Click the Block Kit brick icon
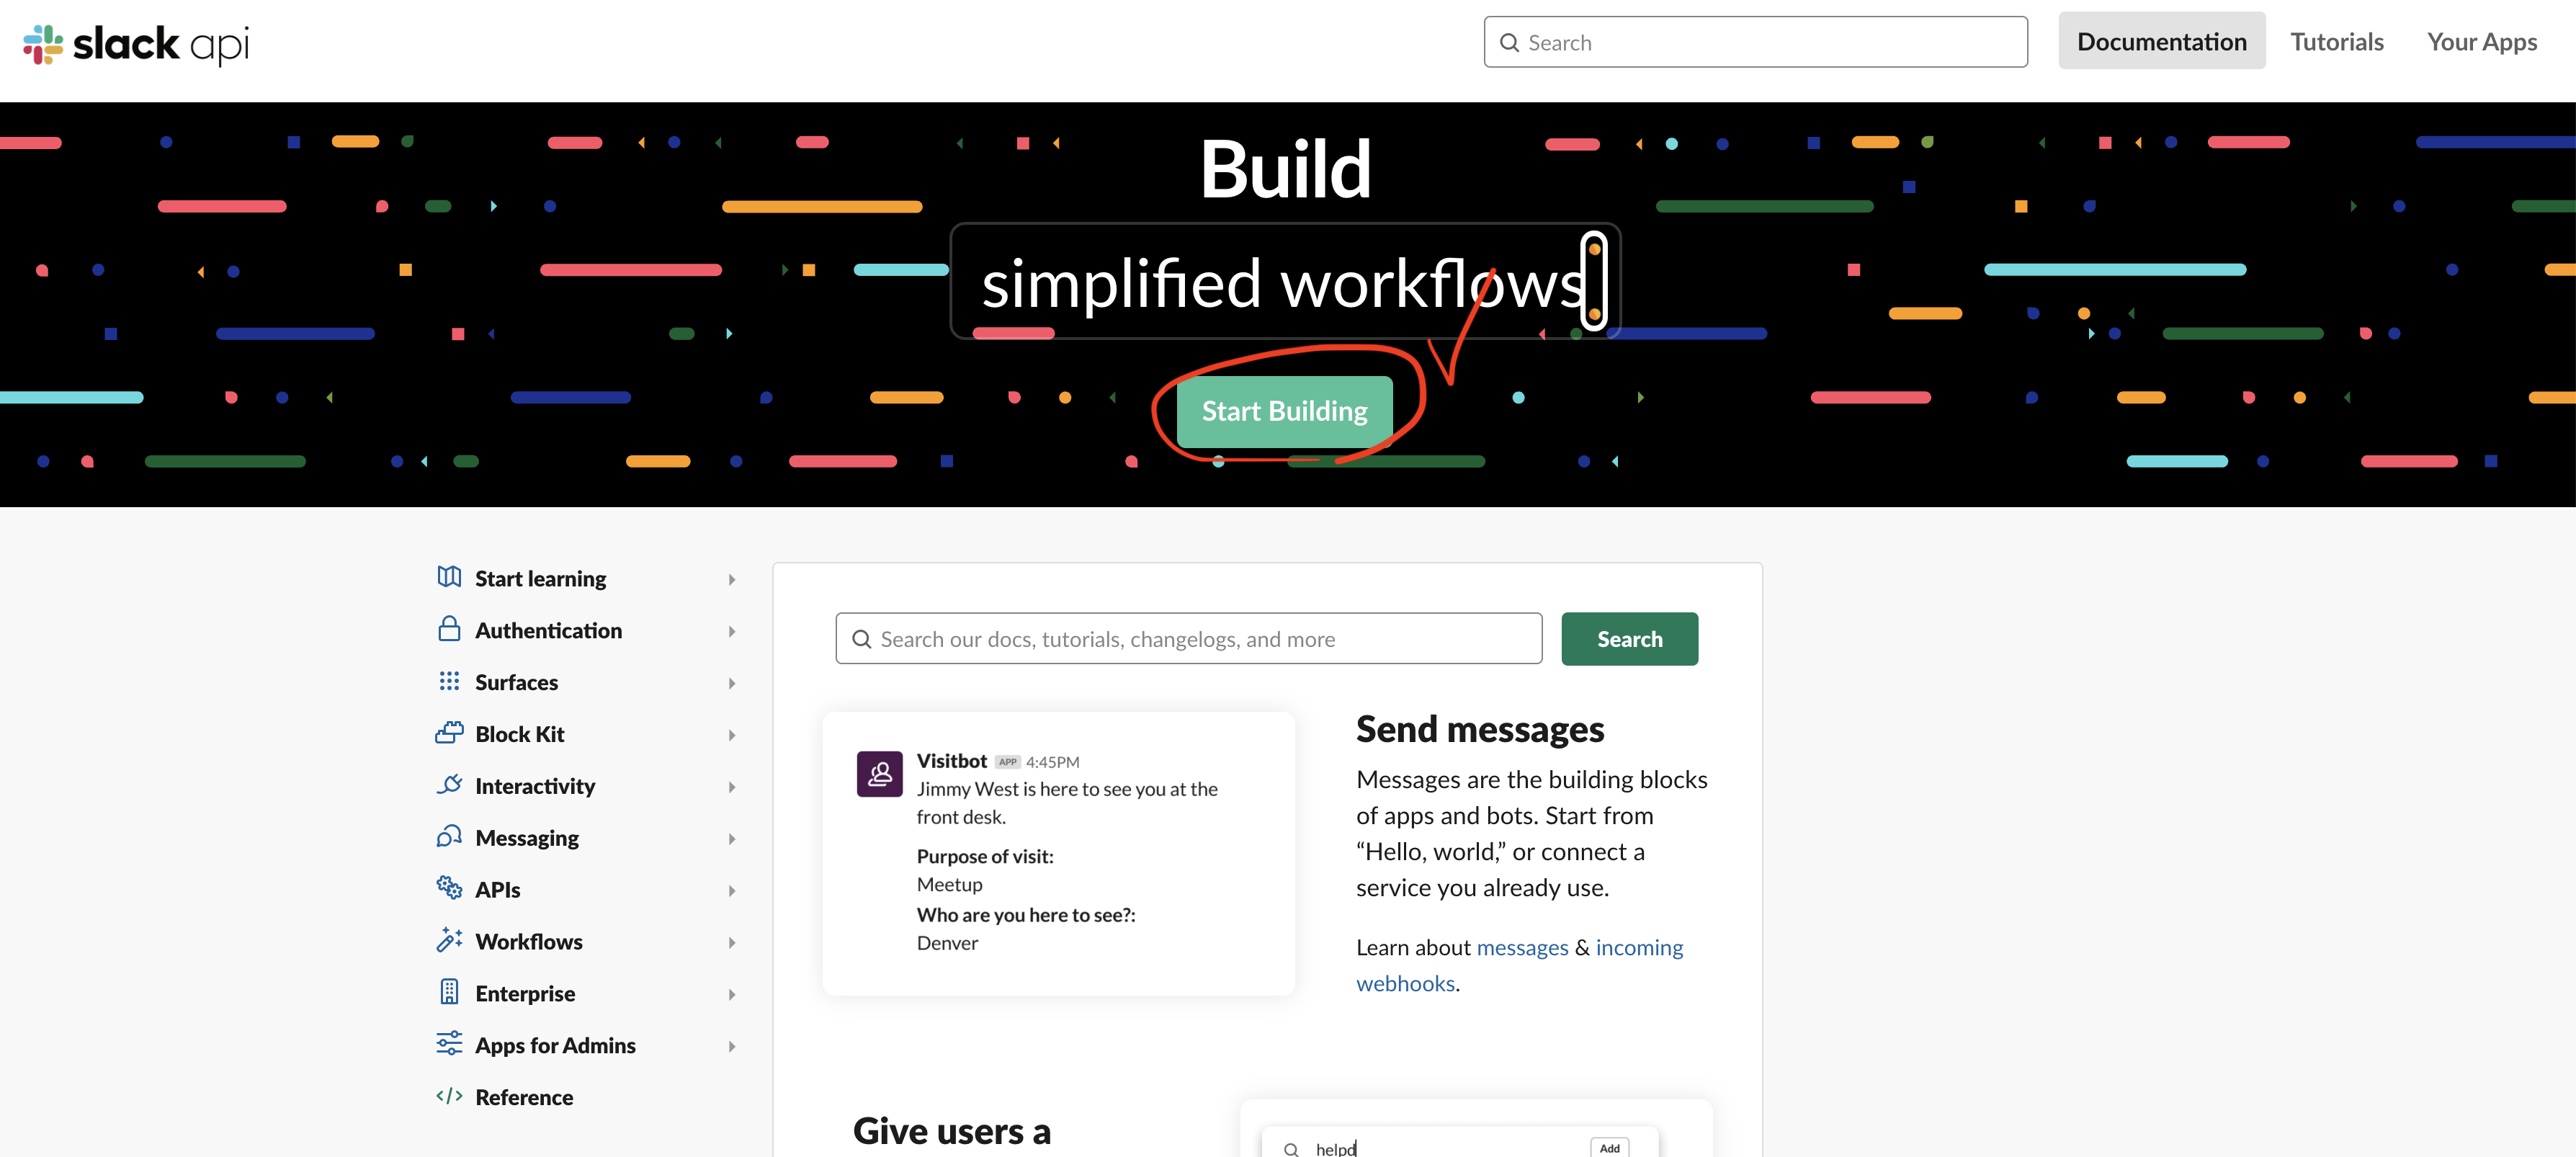 (449, 733)
